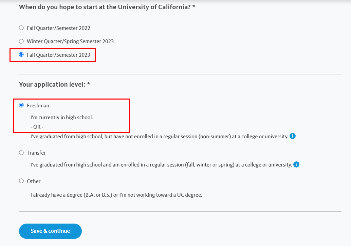
Task: Click the "Fall Quarter/Semester 2022" label text
Action: pos(58,28)
